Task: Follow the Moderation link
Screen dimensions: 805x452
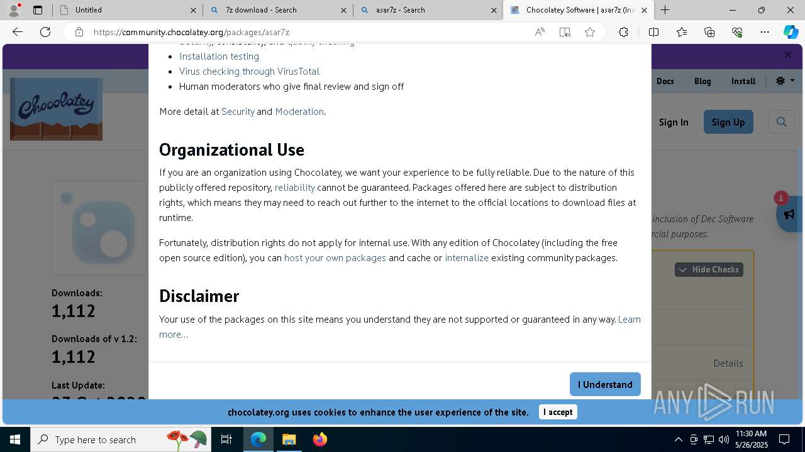Action: click(x=299, y=111)
